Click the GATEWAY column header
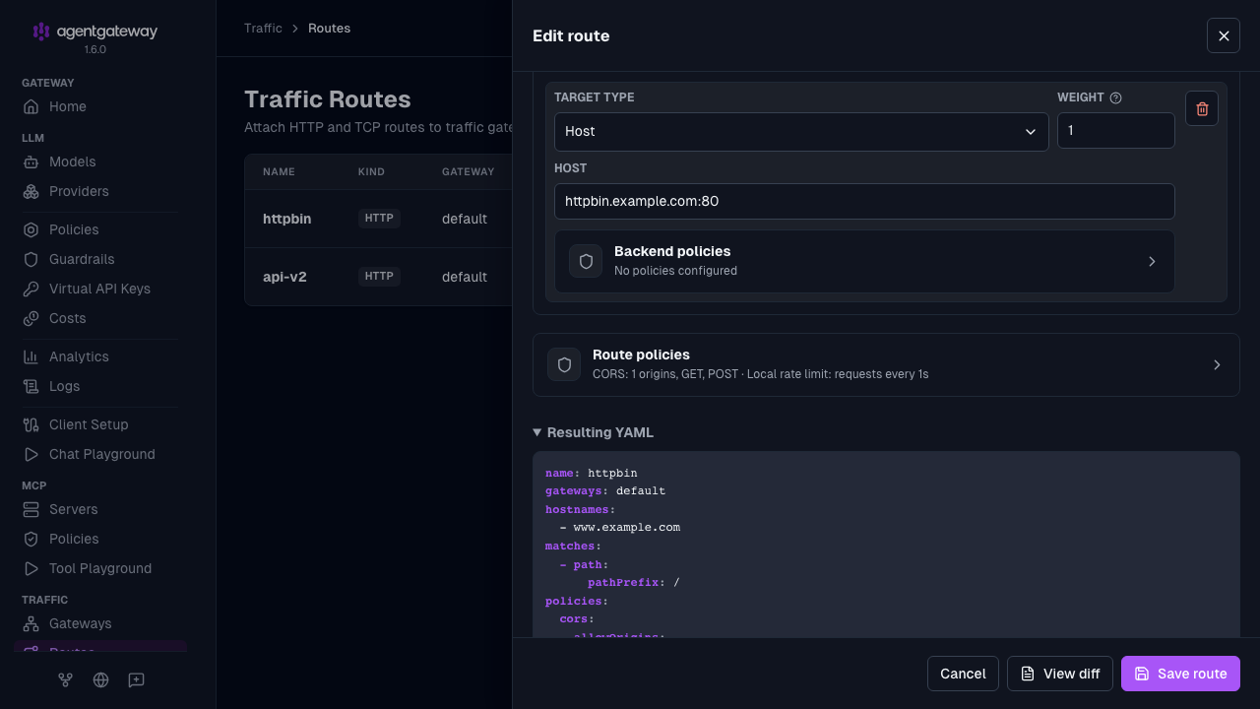The height and width of the screenshot is (709, 1260). point(468,171)
